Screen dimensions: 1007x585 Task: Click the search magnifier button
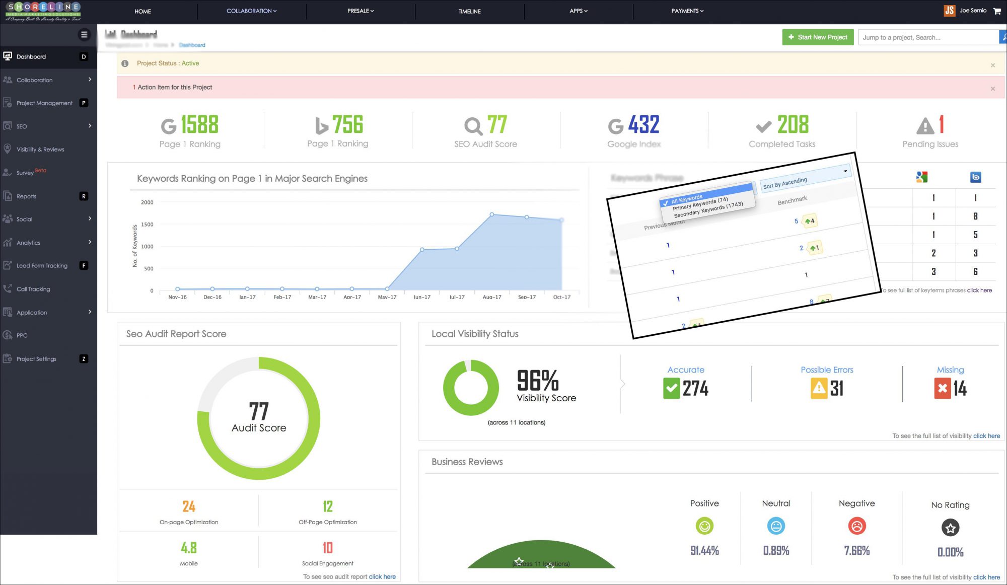[1003, 37]
